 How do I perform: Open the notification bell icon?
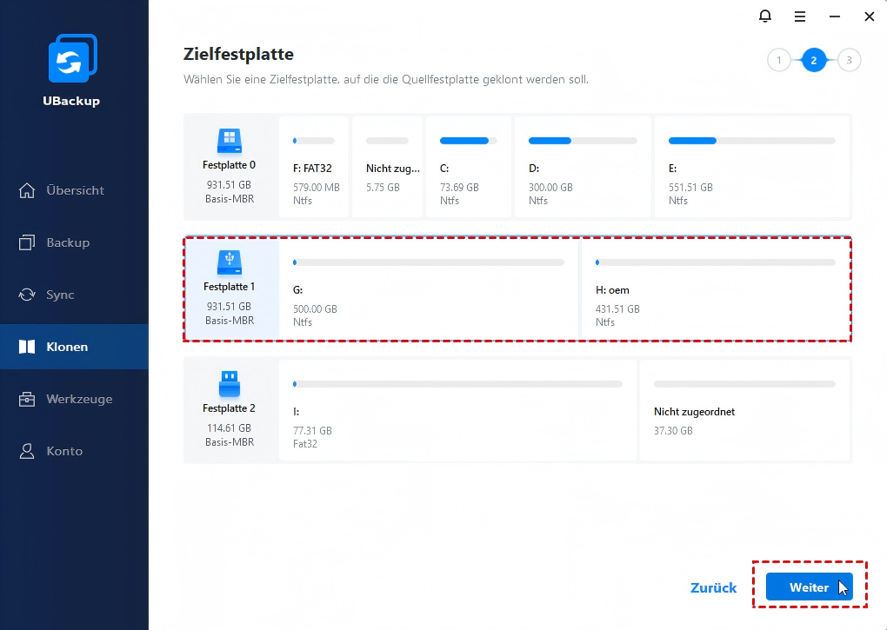tap(765, 17)
